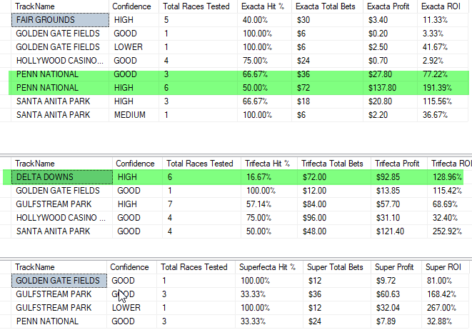Viewport: 472px width, 330px height.
Task: Sort by the Exacta Hit % column header
Action: (x=264, y=6)
